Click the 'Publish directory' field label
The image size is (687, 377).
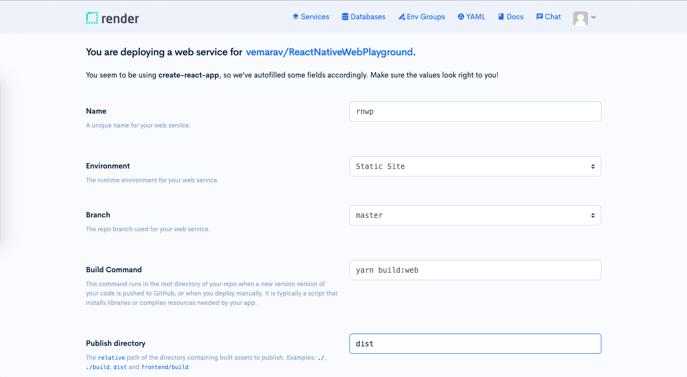pos(116,343)
